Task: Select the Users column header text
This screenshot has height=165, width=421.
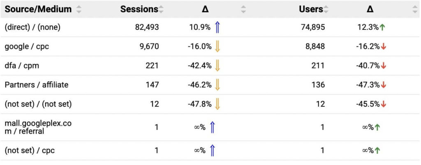Action: coord(311,9)
